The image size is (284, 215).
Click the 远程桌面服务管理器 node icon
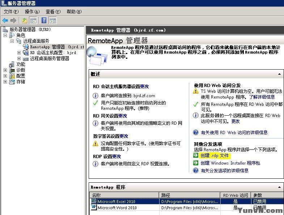26,59
